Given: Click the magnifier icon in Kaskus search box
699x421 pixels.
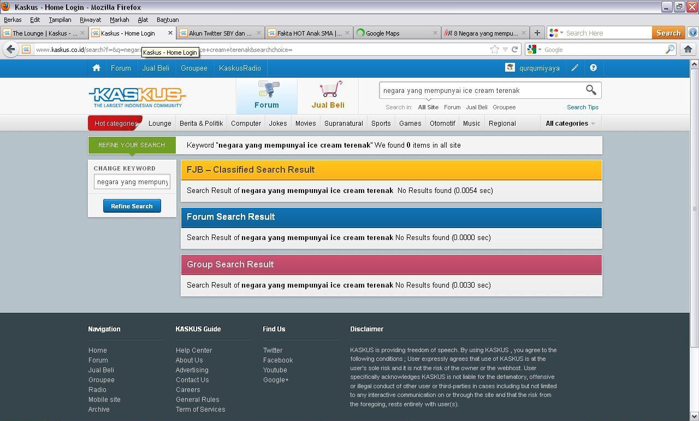Looking at the screenshot, I should point(591,90).
